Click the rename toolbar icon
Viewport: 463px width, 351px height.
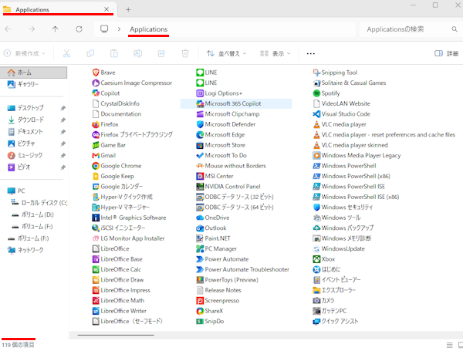tap(137, 53)
